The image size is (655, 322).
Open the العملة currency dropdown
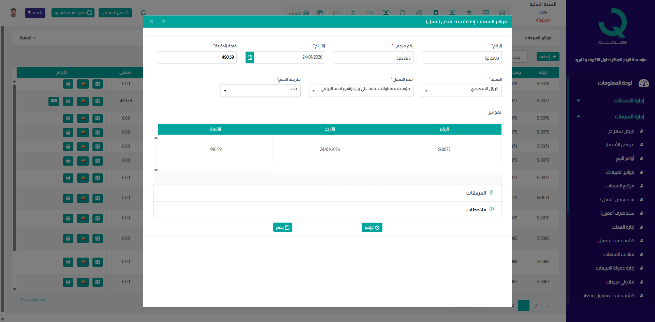coord(462,91)
